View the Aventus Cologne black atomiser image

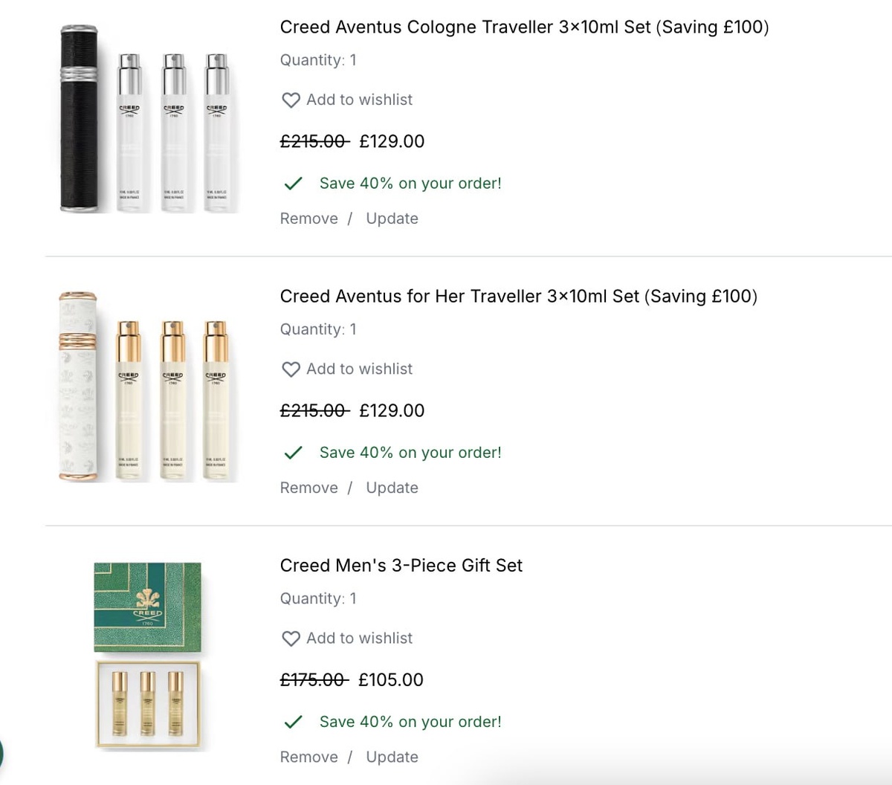[79, 119]
